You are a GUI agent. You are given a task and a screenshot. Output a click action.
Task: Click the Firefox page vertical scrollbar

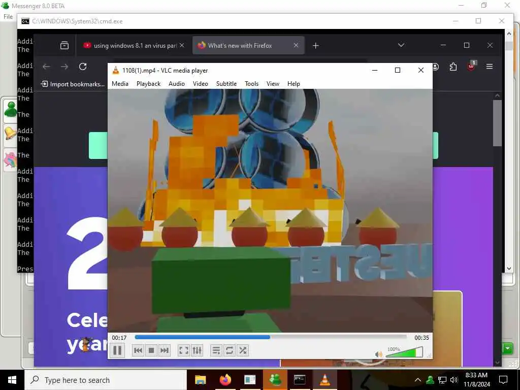pyautogui.click(x=497, y=123)
